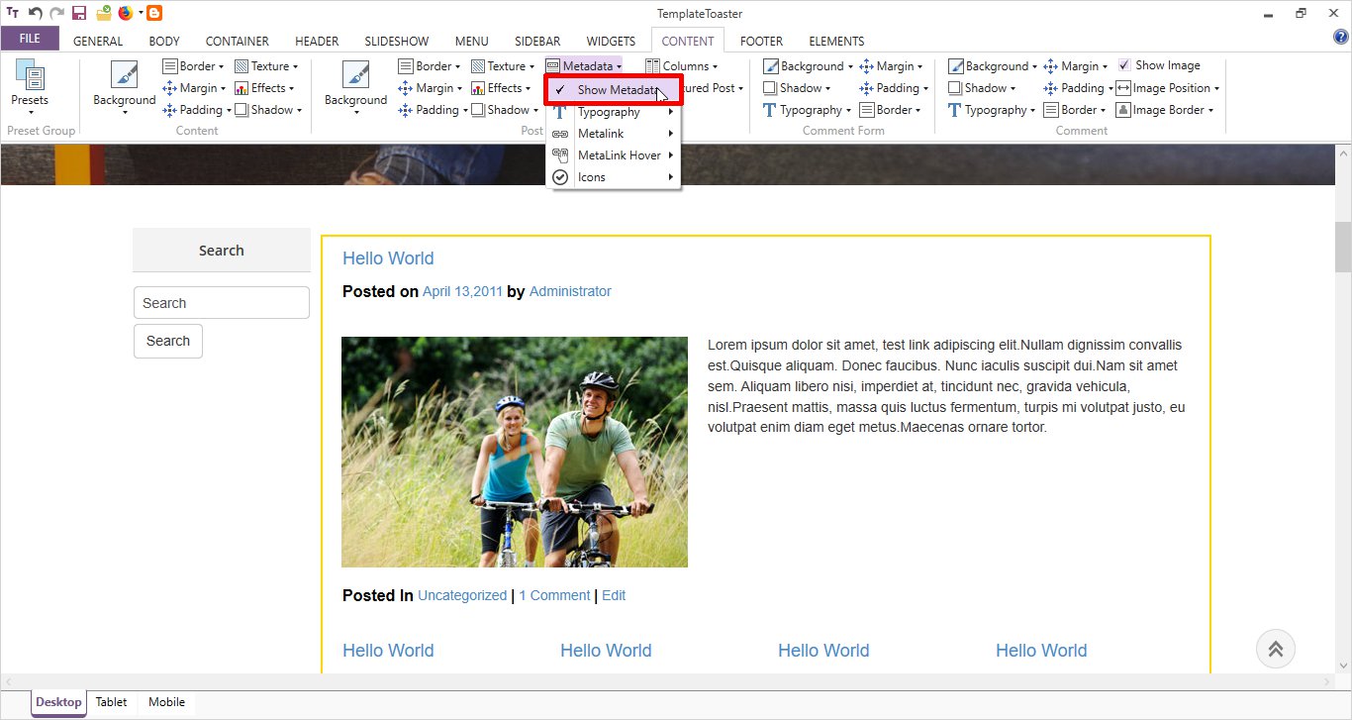Select the Tablet view tab
Image resolution: width=1352 pixels, height=720 pixels.
111,702
